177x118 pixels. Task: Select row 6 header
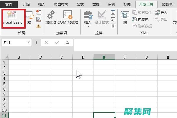[x=4, y=89]
